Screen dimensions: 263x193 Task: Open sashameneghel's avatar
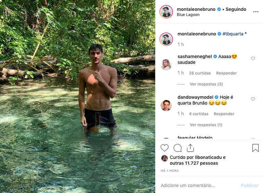tap(166, 65)
